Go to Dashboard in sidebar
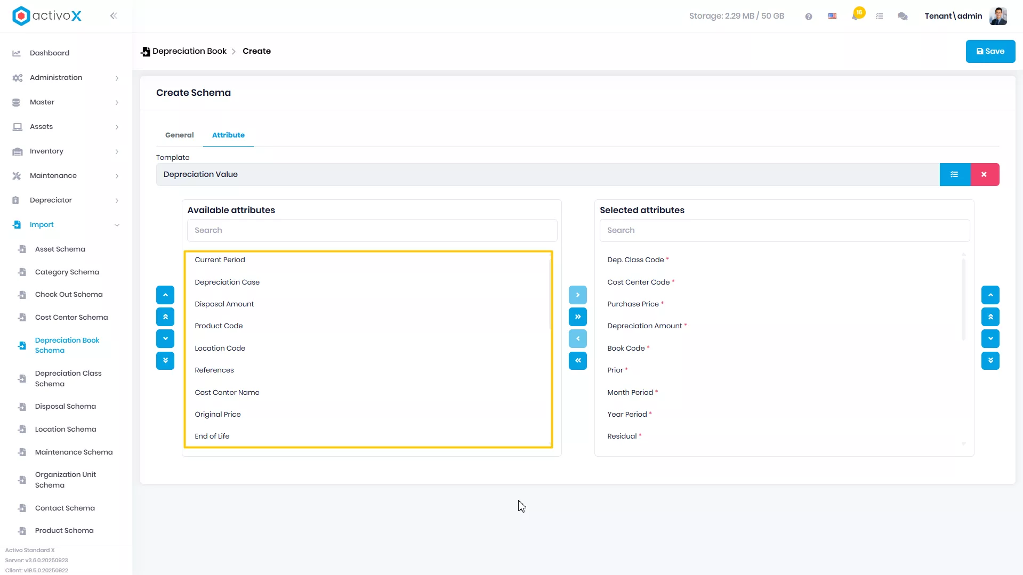The width and height of the screenshot is (1023, 575). coord(50,53)
